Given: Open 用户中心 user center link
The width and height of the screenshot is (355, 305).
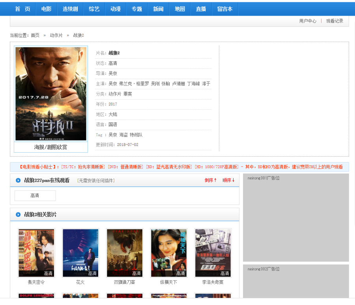Looking at the screenshot, I should (x=308, y=21).
